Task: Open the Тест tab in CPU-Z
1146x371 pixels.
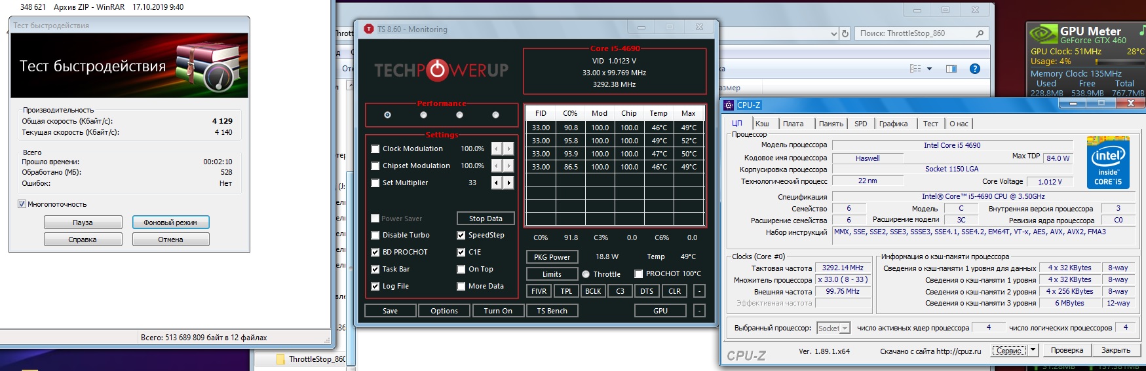Action: coord(930,124)
